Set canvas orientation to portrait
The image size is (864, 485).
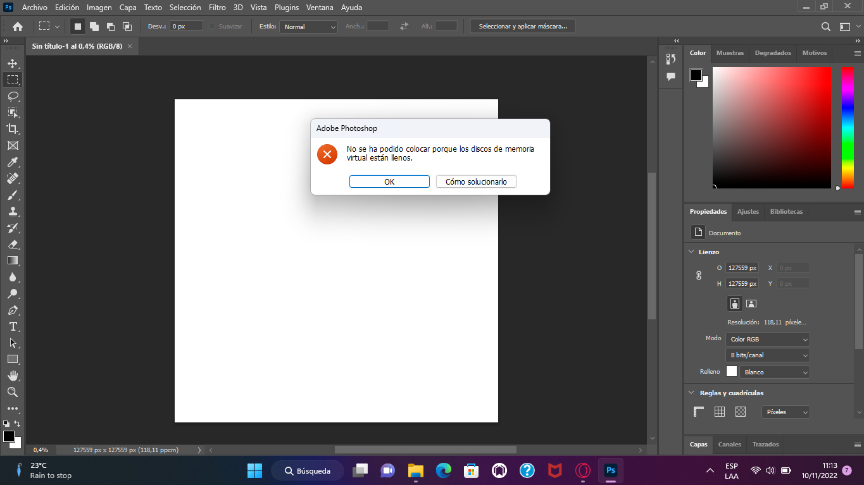(734, 304)
